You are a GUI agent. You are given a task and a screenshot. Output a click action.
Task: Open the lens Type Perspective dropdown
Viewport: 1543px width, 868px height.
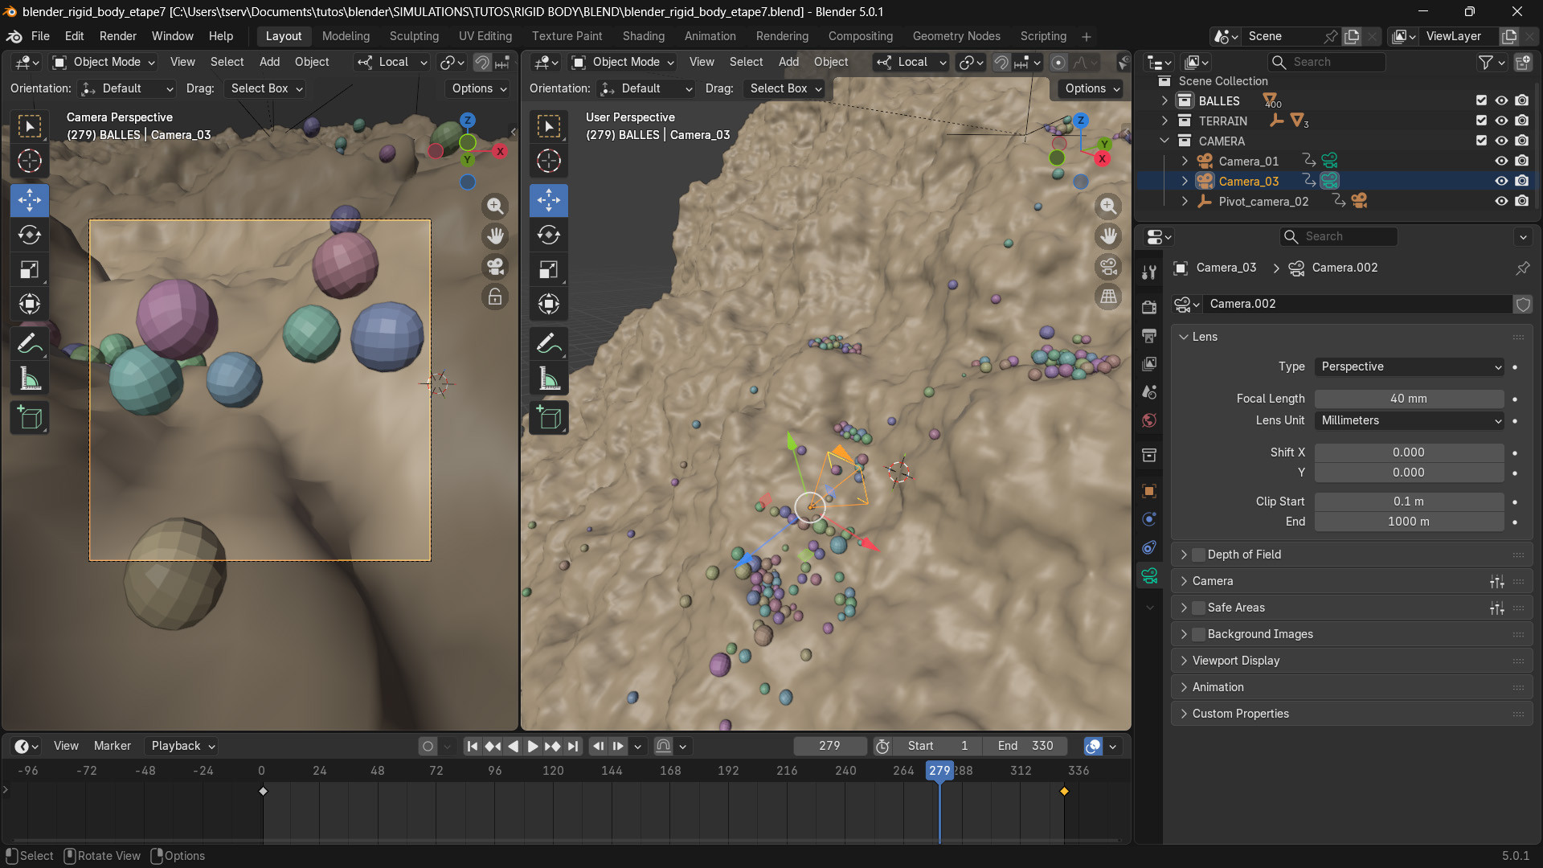[x=1410, y=366]
